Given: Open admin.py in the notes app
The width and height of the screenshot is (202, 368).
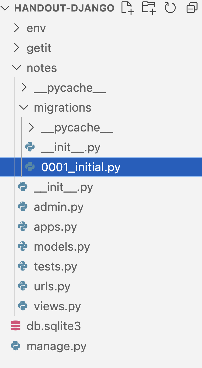Looking at the screenshot, I should 59,207.
